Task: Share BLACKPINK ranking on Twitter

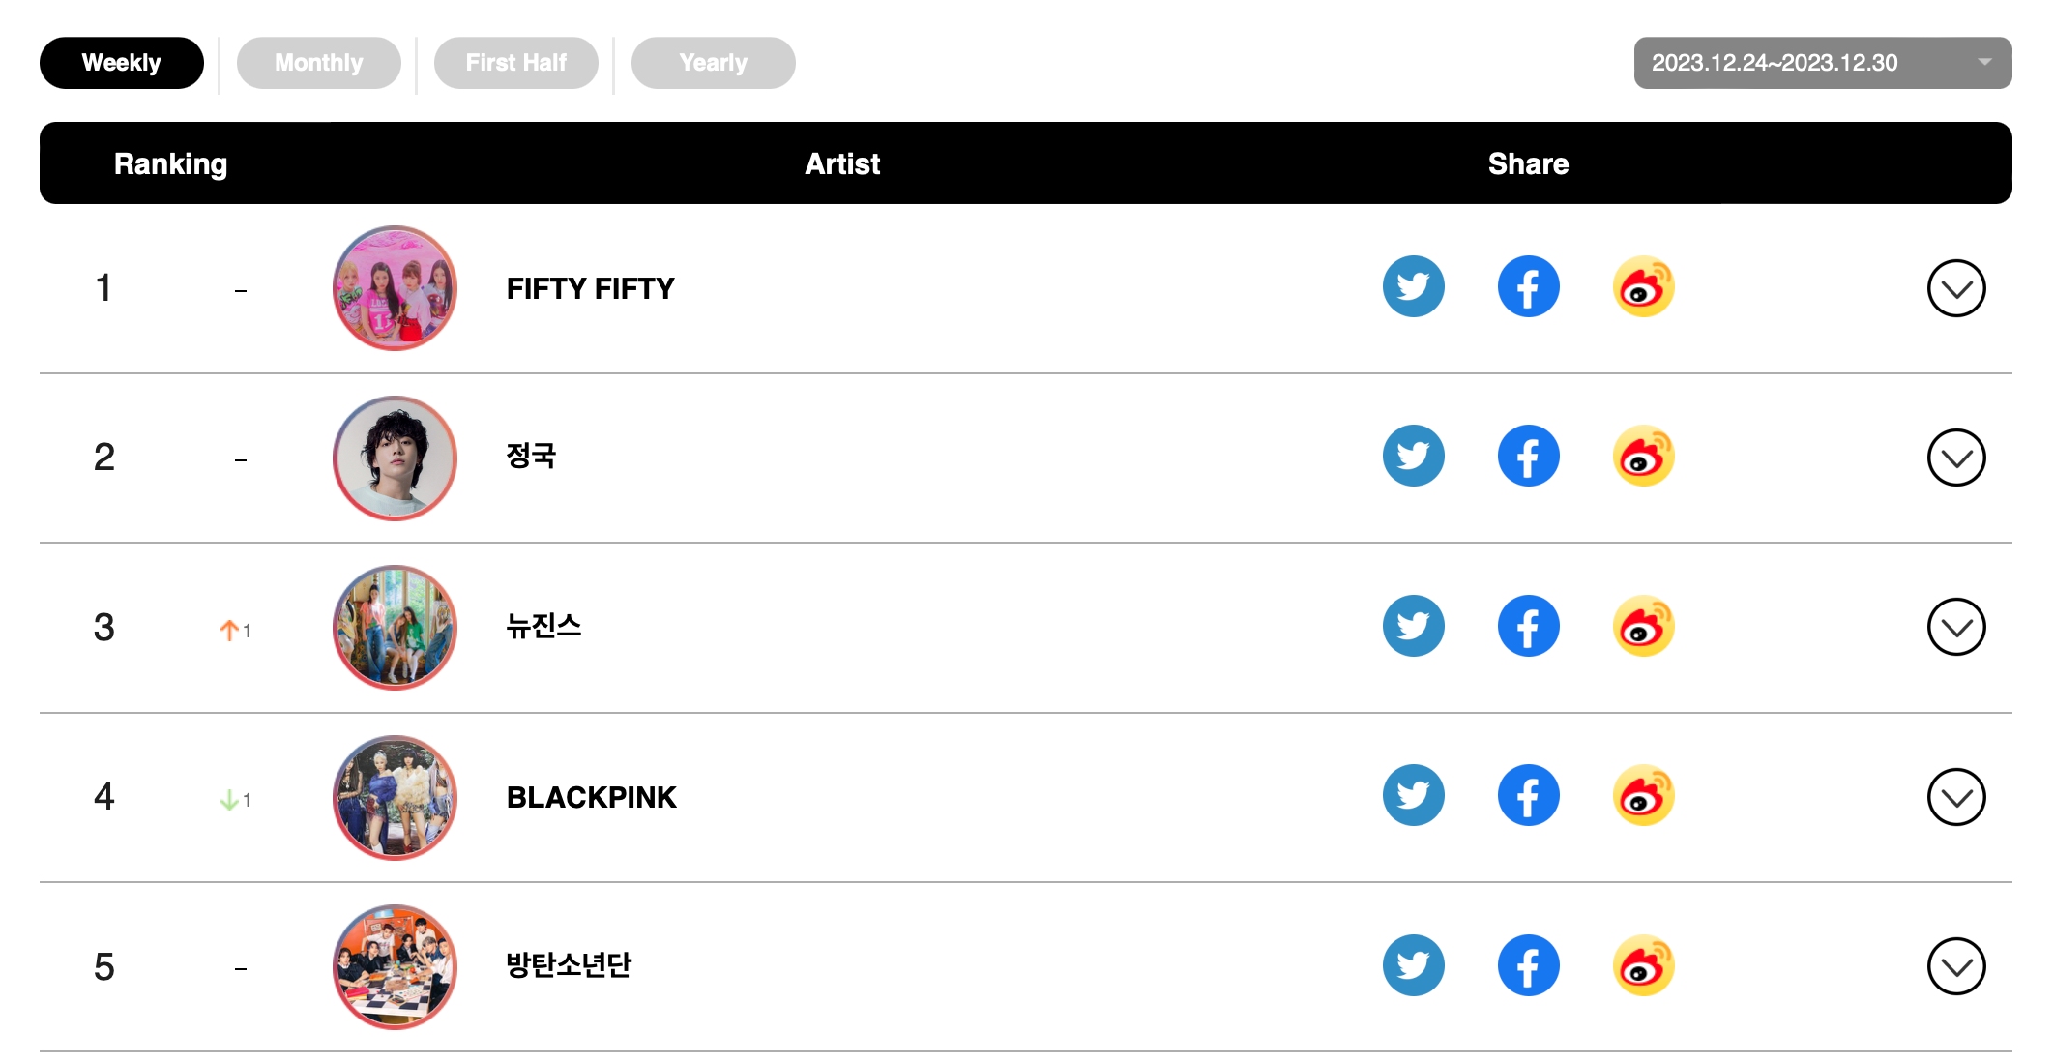Action: point(1413,796)
